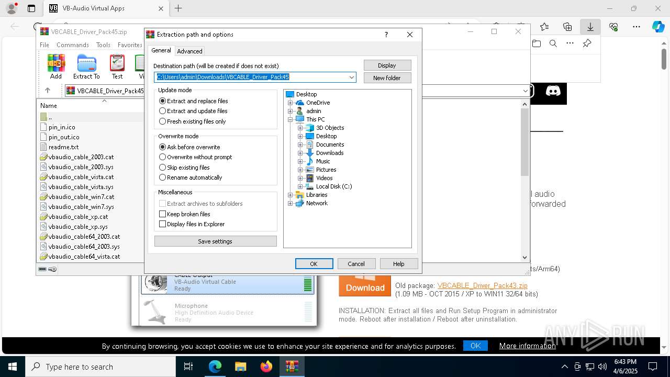Click the search magnifier icon in the browser toolbar

pyautogui.click(x=553, y=43)
